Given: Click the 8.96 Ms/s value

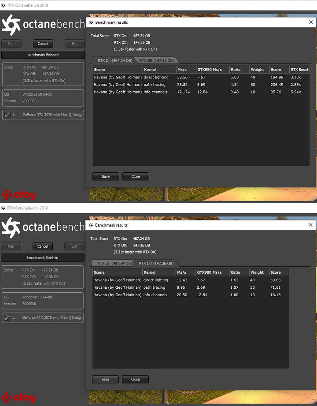Looking at the screenshot, I should click(x=181, y=287).
